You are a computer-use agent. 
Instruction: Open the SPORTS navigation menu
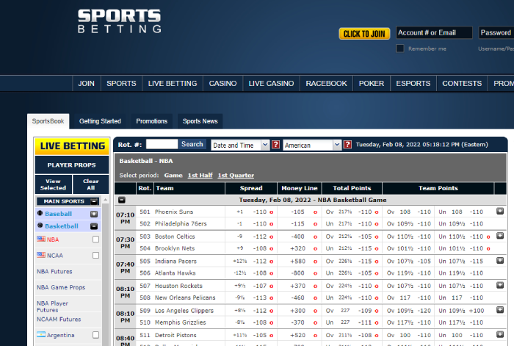tap(121, 83)
